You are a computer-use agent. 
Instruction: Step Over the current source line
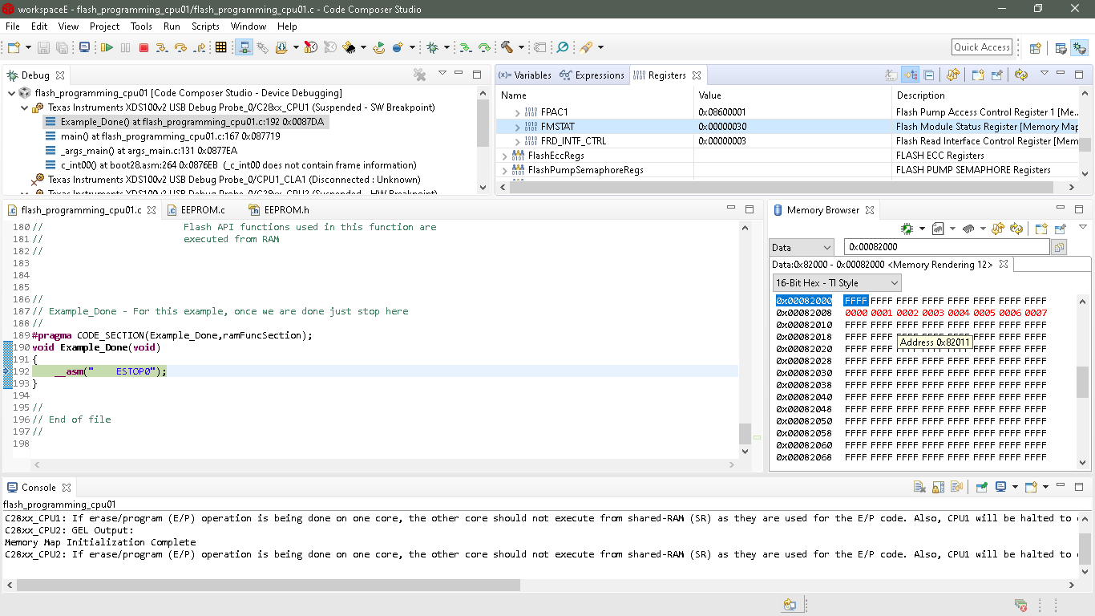point(180,47)
